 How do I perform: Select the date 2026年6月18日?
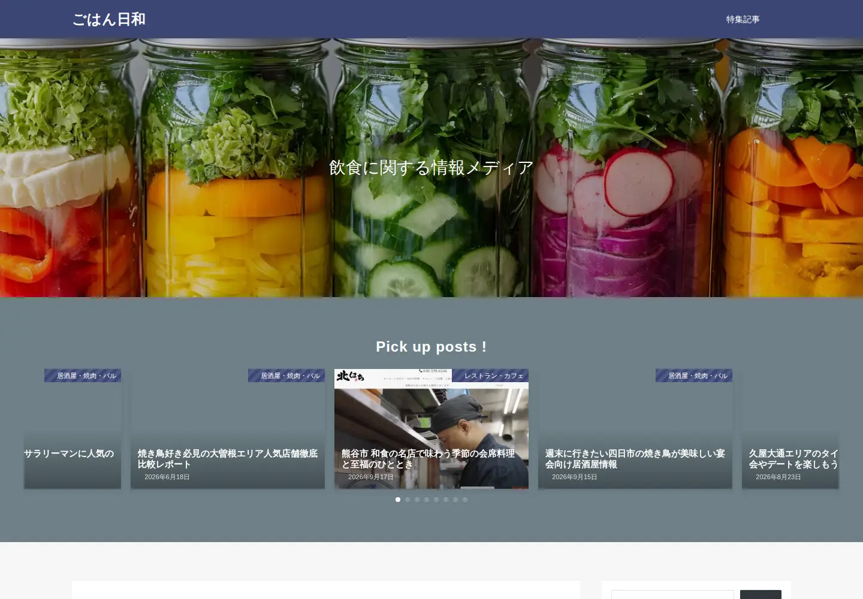(x=167, y=477)
